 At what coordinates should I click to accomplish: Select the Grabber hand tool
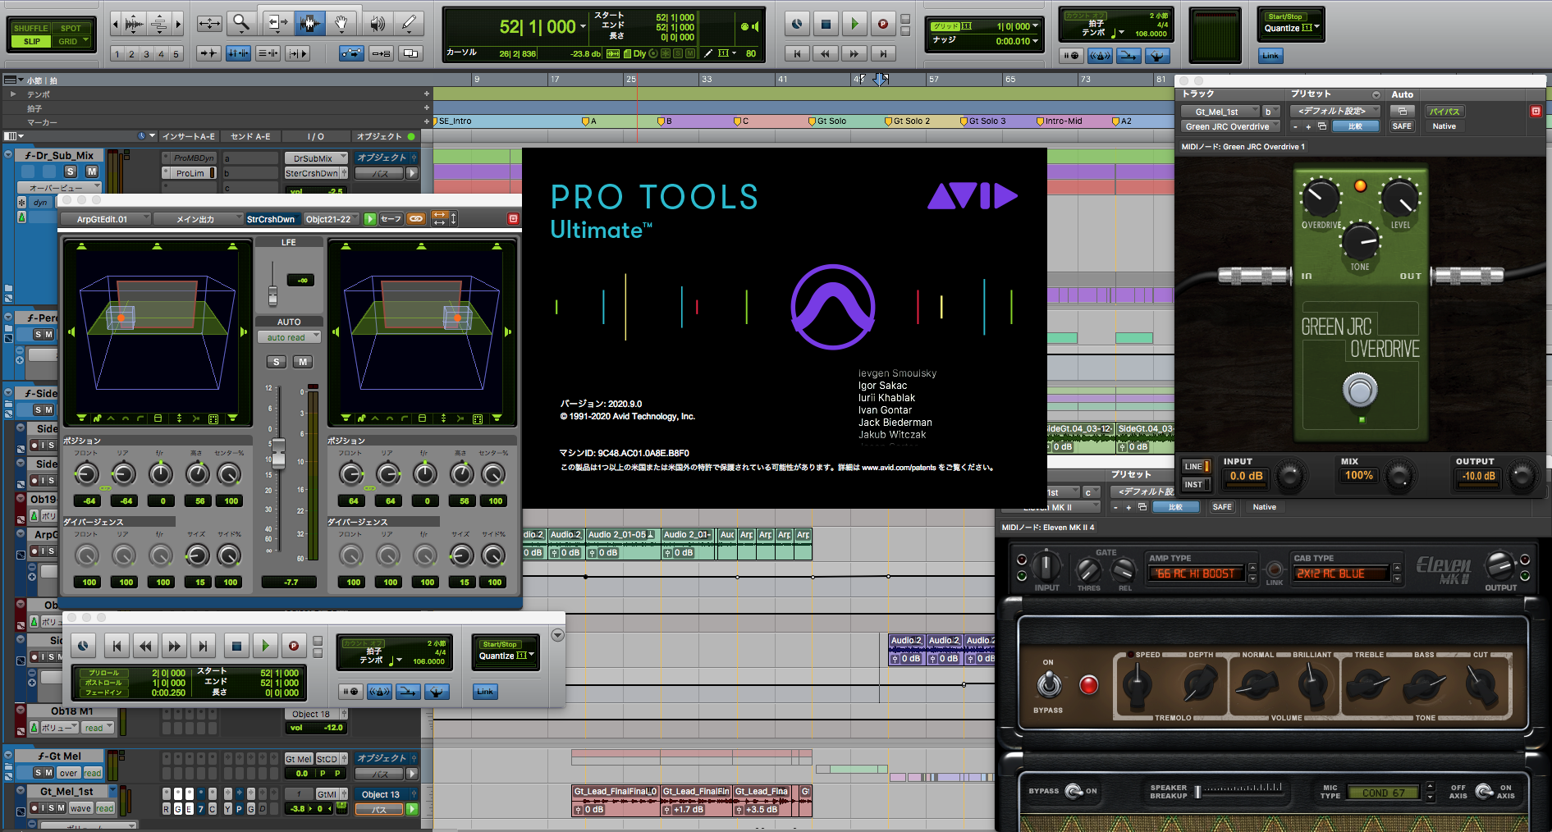click(x=341, y=24)
